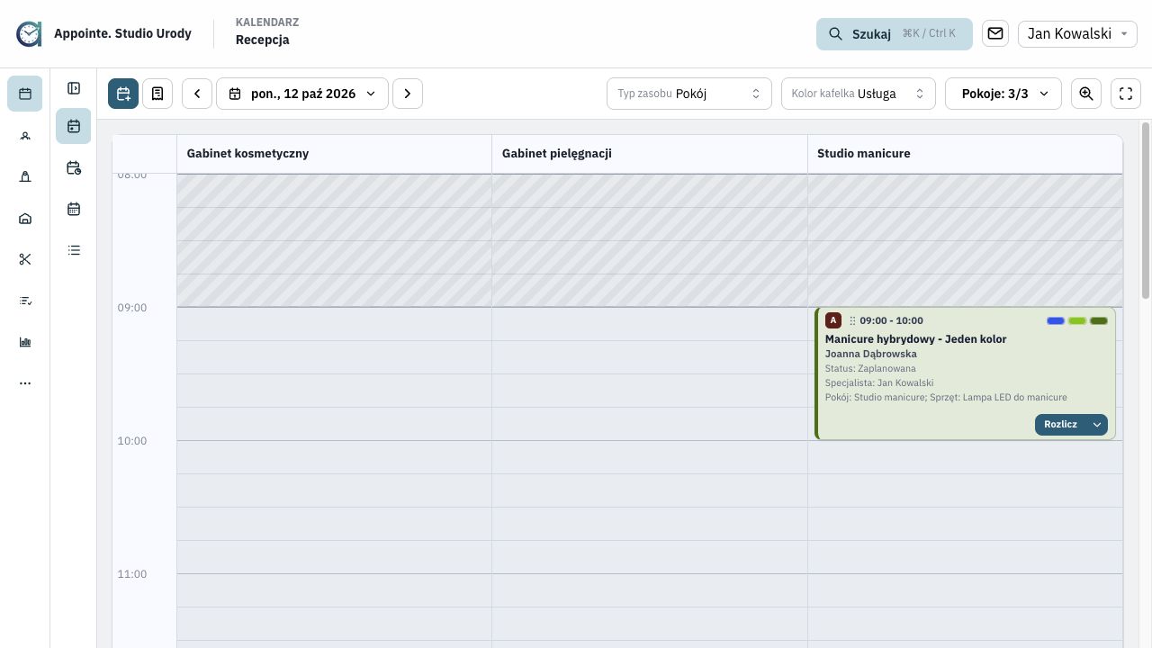Go to the next day
Image resolution: width=1152 pixels, height=648 pixels.
(x=408, y=94)
